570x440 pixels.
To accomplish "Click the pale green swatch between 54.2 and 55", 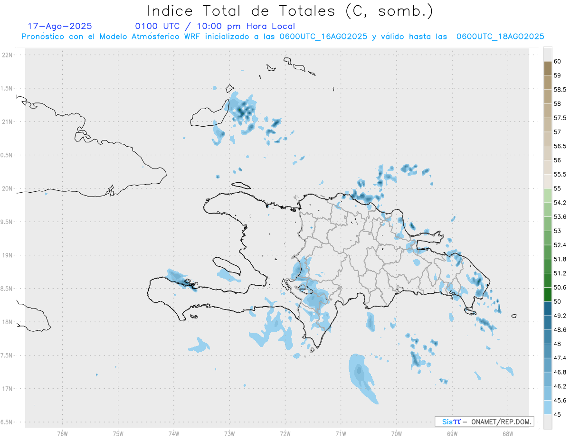I will pos(548,196).
